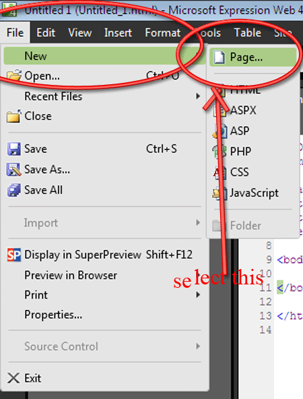Image resolution: width=303 pixels, height=399 pixels.
Task: Open the Table menu
Action: click(248, 32)
